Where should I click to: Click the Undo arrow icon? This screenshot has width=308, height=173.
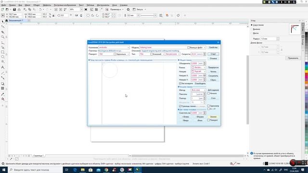pyautogui.click(x=40, y=10)
